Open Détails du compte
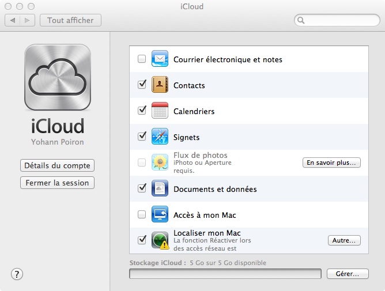The image size is (385, 291). point(57,165)
